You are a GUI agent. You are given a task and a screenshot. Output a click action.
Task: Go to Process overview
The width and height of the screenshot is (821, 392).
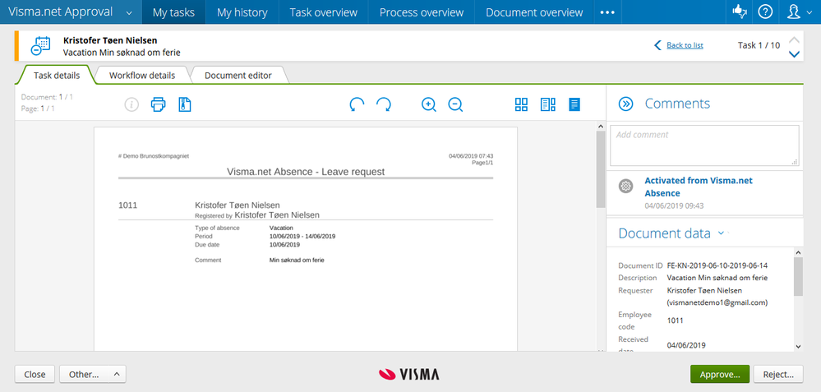pyautogui.click(x=422, y=12)
